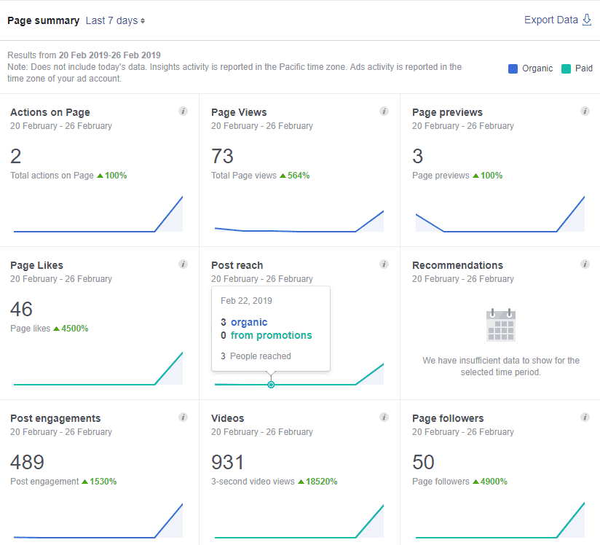Click the Recommendations calendar icon
600x545 pixels.
500,325
